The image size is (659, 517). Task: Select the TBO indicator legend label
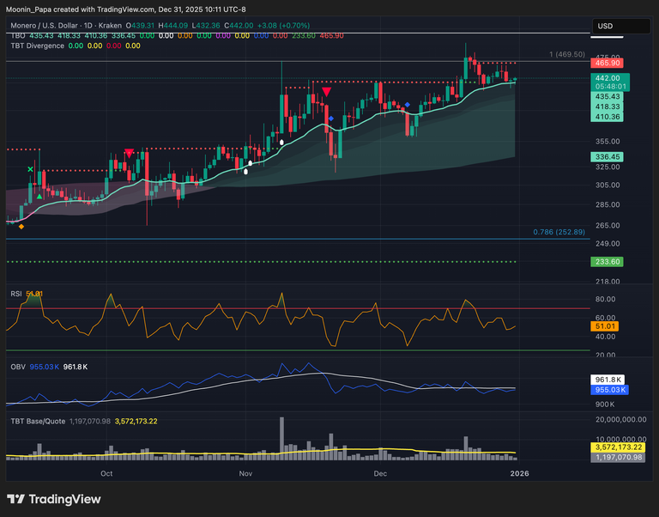pyautogui.click(x=16, y=35)
